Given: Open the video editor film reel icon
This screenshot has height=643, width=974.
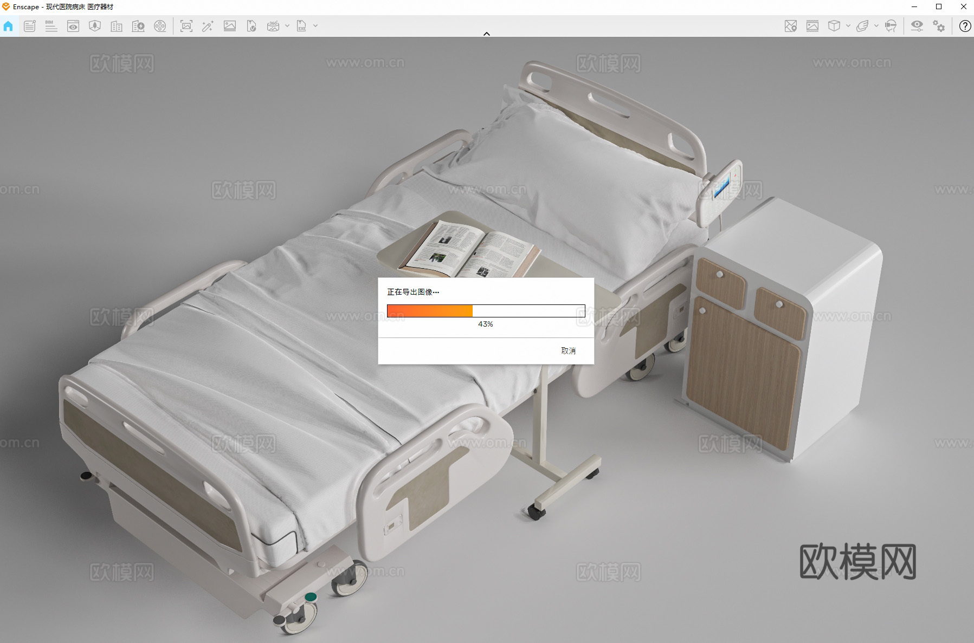Looking at the screenshot, I should 160,26.
